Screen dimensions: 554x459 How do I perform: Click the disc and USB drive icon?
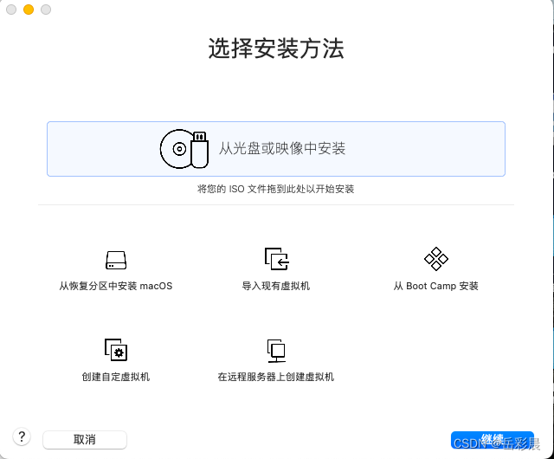coord(184,149)
